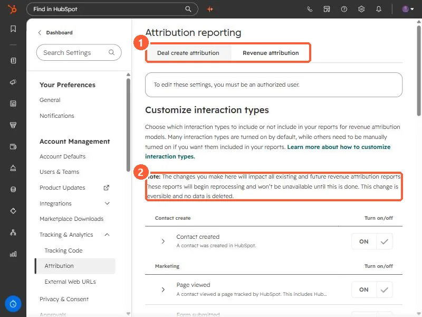The height and width of the screenshot is (317, 422).
Task: Click the 'Contact create' section label
Action: [173, 218]
